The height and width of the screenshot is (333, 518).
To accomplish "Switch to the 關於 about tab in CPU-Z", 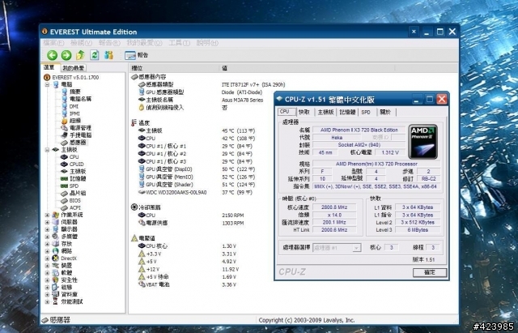I will click(x=386, y=112).
